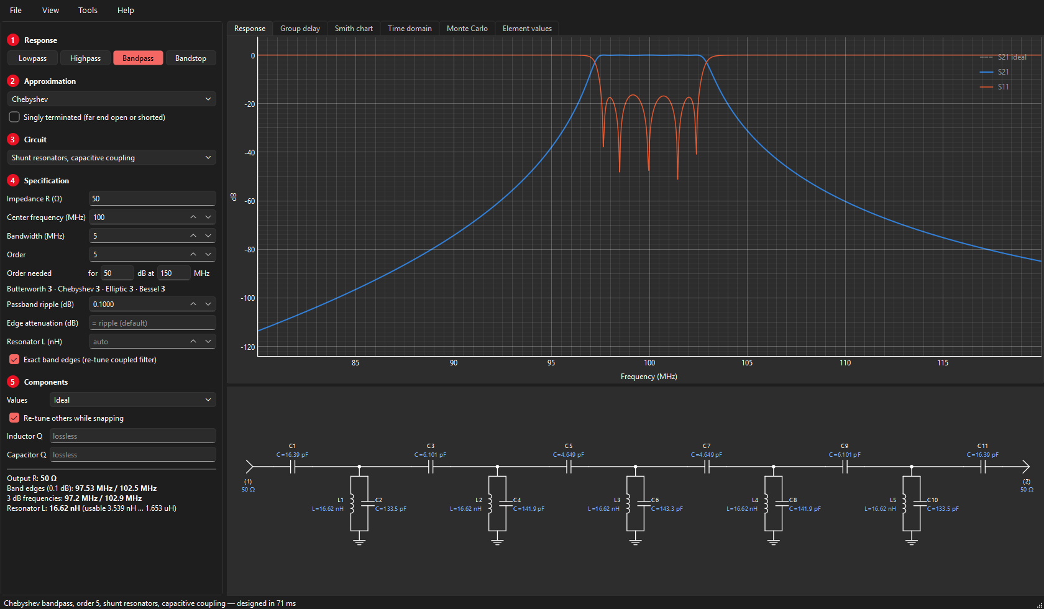
Task: Increase Passband ripple using the up arrow
Action: click(193, 304)
